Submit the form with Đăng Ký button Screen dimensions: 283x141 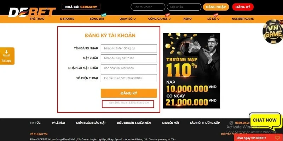coord(129,93)
